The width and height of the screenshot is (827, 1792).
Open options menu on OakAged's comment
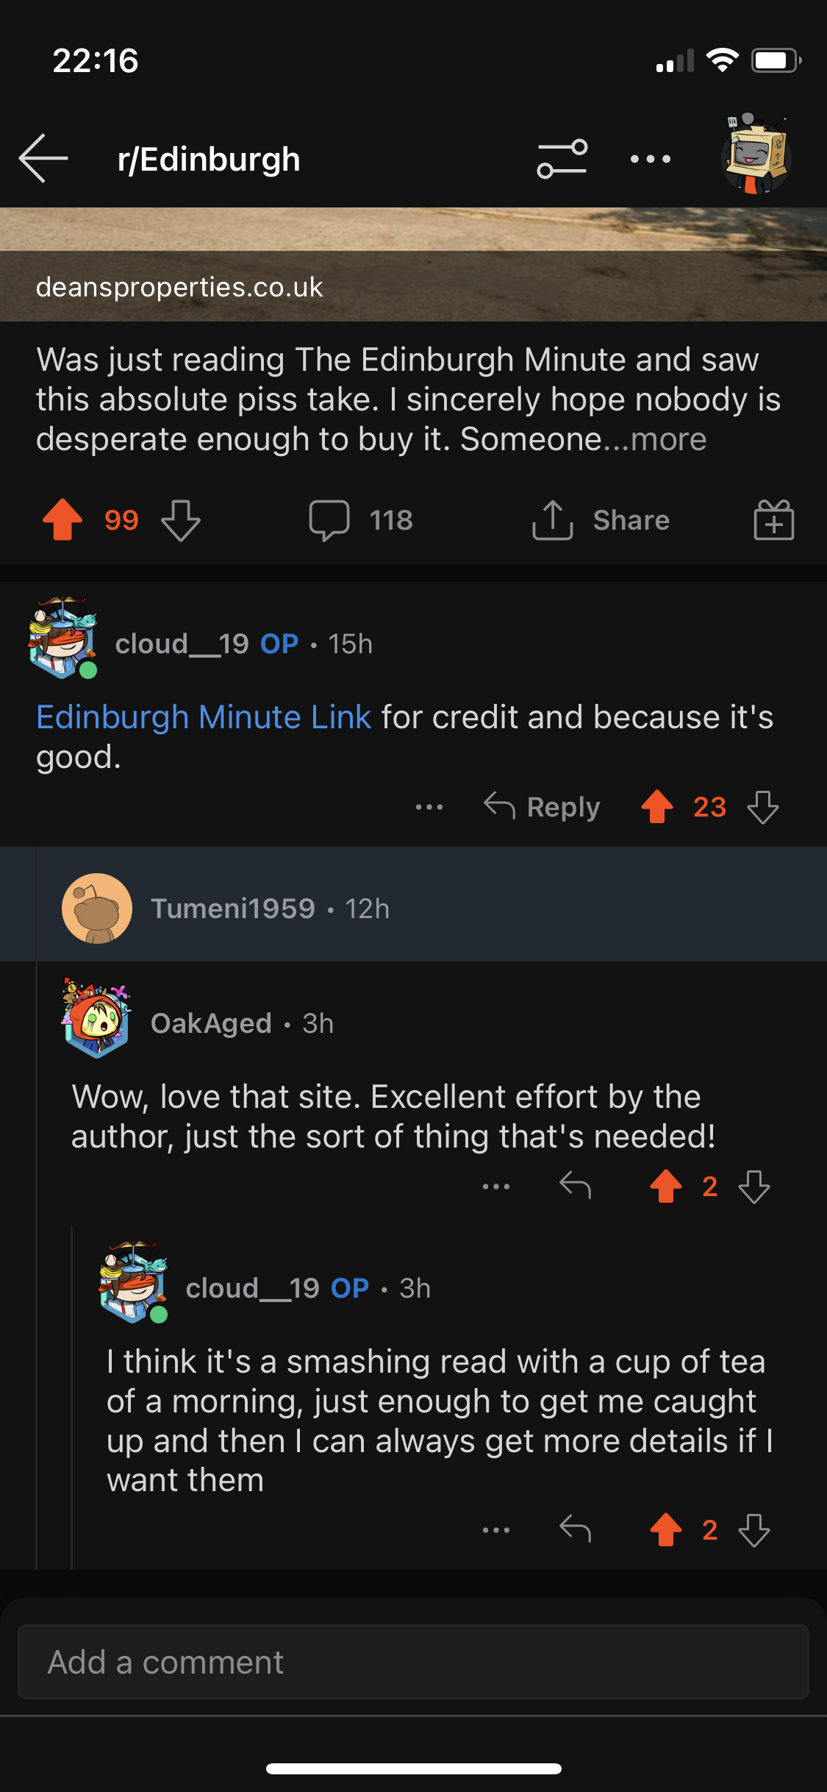[x=496, y=1186]
